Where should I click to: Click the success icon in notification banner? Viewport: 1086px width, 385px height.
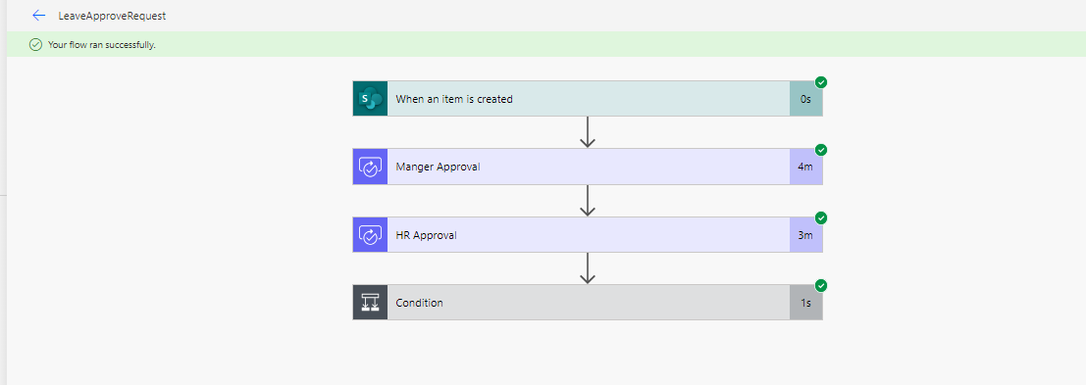[x=35, y=45]
